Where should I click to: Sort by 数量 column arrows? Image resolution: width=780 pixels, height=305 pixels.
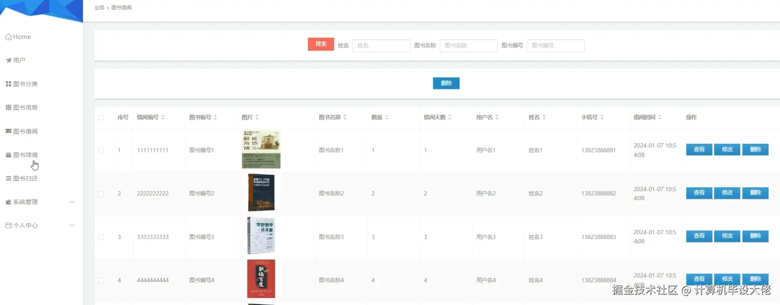pos(387,117)
